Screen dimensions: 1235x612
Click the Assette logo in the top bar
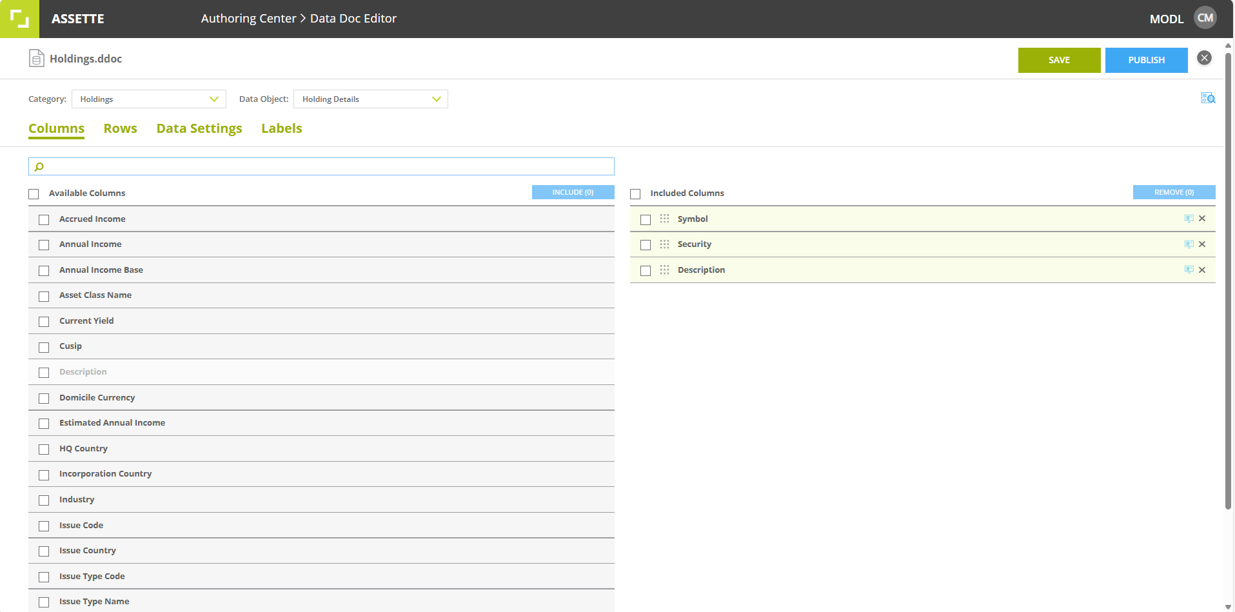pos(19,18)
